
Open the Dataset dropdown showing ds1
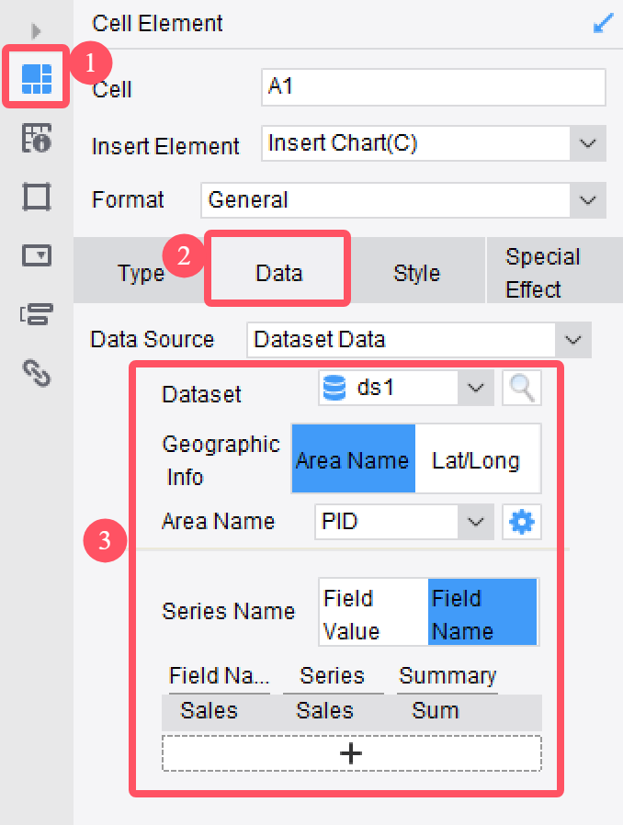(x=406, y=388)
